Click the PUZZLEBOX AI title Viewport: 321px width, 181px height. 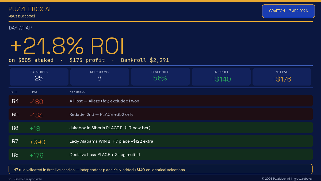click(x=29, y=9)
